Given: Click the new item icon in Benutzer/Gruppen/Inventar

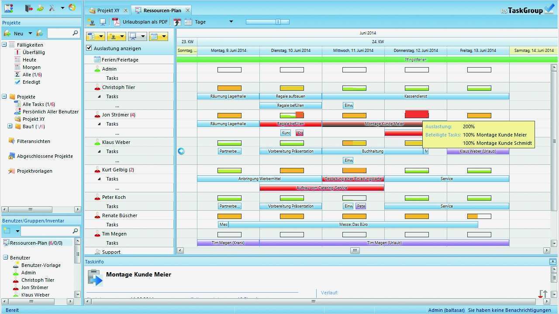Looking at the screenshot, I should tap(7, 231).
